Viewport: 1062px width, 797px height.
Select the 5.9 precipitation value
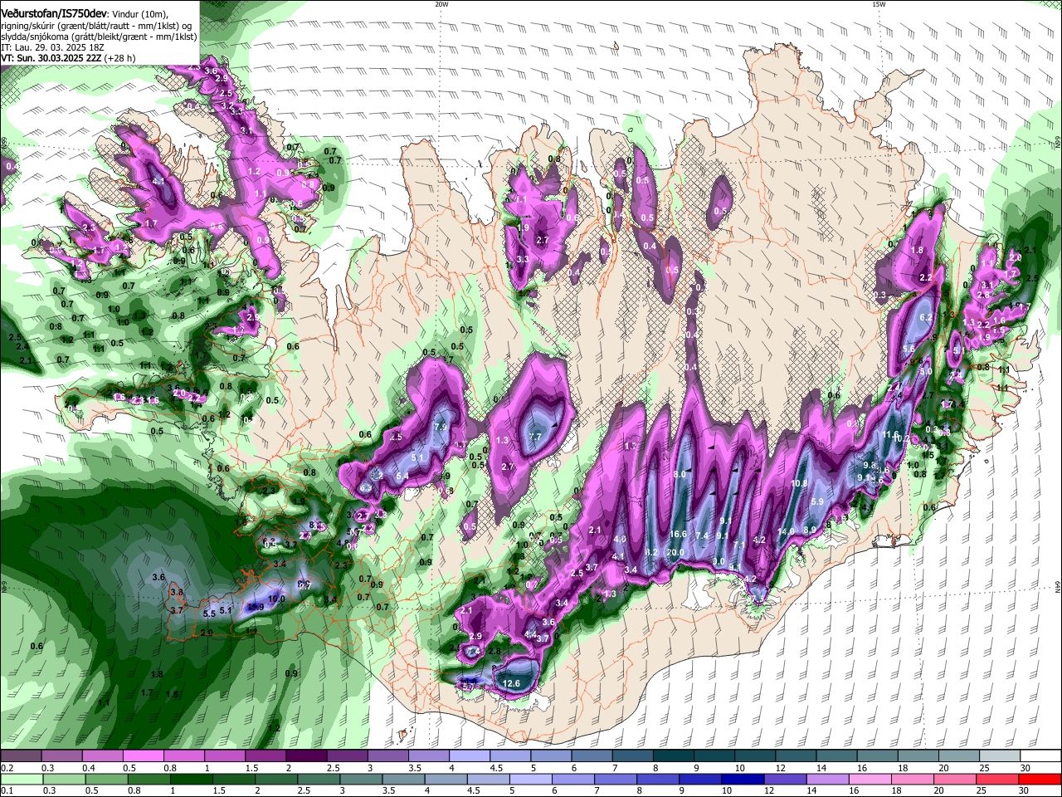click(817, 501)
